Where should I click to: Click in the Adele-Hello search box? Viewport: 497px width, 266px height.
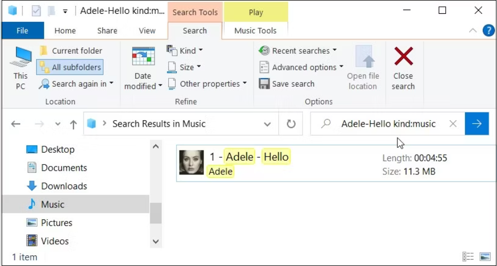point(388,124)
